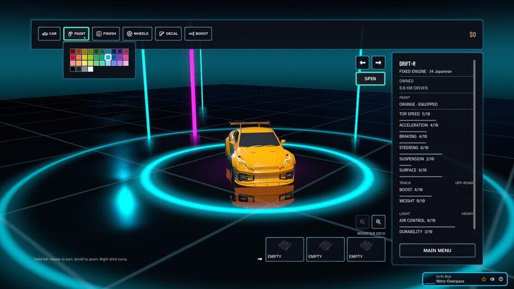This screenshot has width=514, height=289.
Task: Click the DURABILITY 3/10 stat
Action: (416, 232)
